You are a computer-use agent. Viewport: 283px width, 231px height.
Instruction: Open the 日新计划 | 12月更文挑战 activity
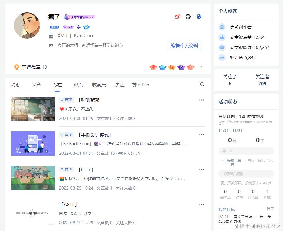(x=241, y=117)
